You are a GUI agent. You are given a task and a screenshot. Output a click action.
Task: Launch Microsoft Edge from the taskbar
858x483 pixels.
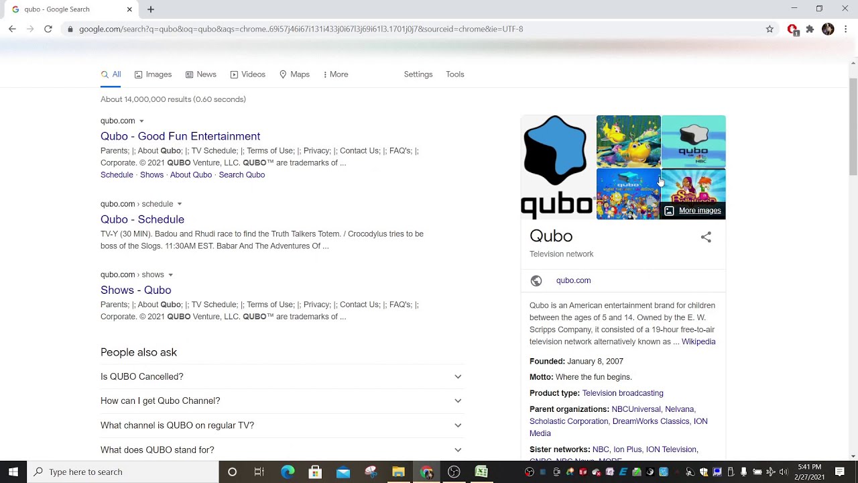(x=288, y=472)
